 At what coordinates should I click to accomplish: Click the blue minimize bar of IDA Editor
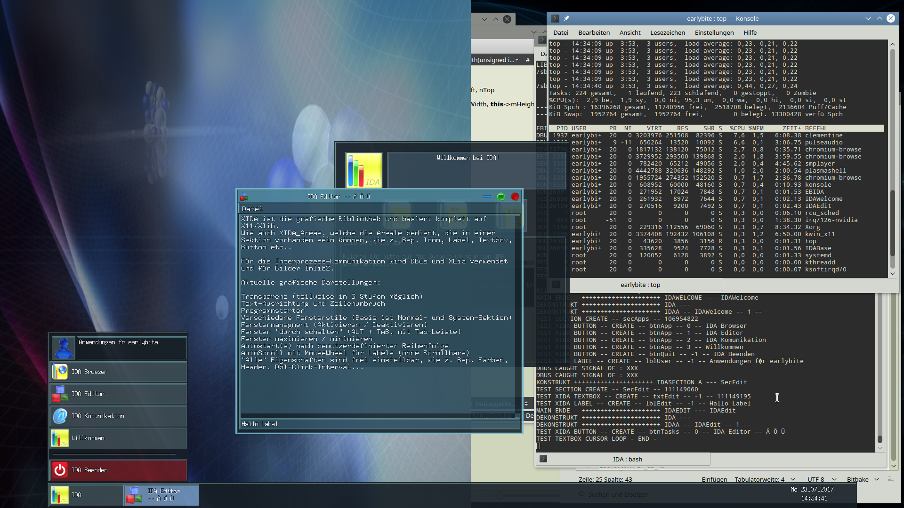(486, 197)
